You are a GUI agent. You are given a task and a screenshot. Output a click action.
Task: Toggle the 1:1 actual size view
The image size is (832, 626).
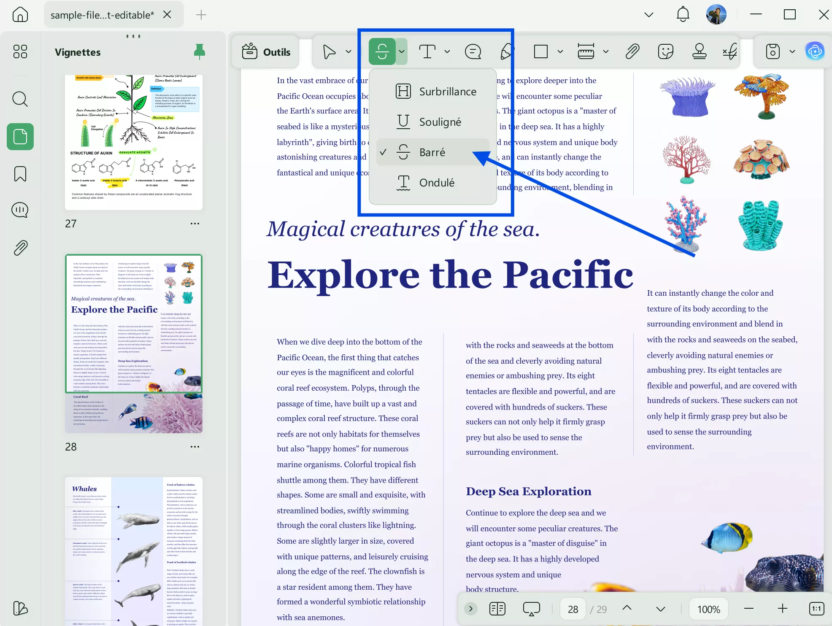(x=816, y=609)
